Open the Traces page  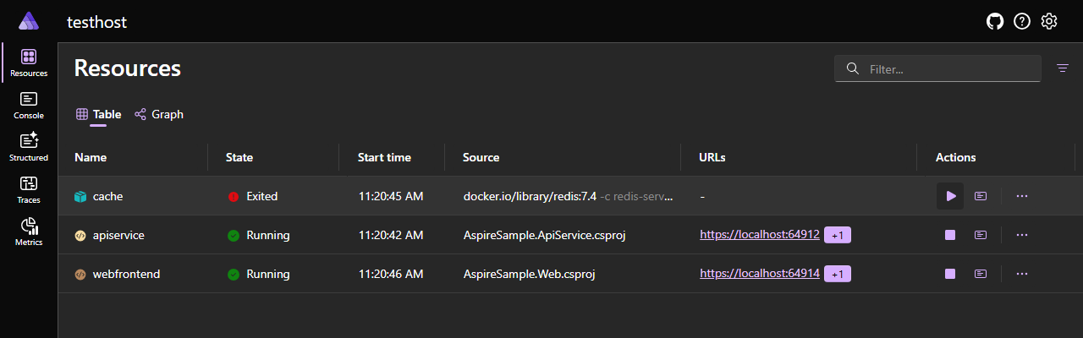point(29,190)
